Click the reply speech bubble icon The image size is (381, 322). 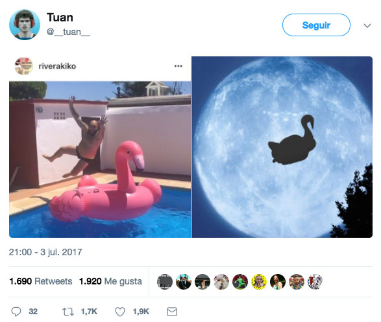coord(16,312)
